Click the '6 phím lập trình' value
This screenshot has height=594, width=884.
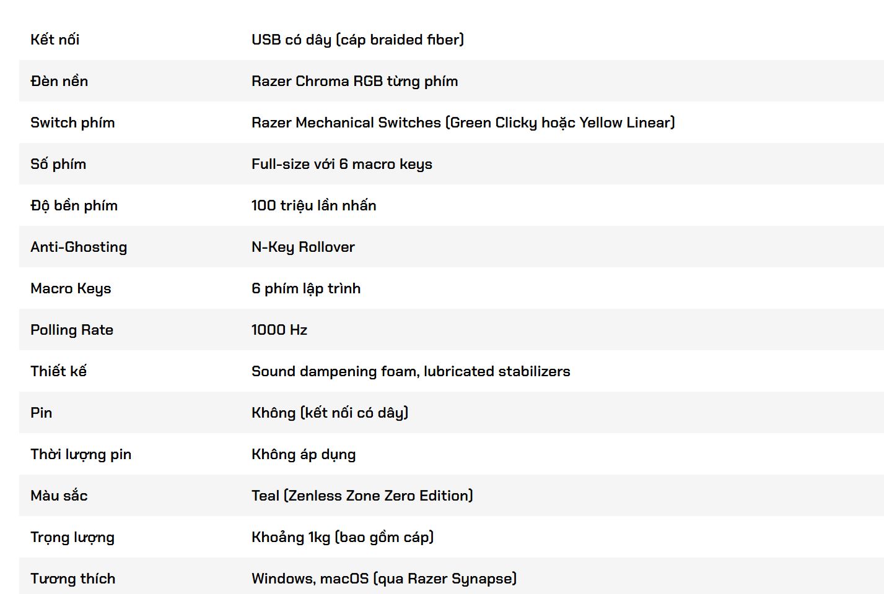click(x=306, y=288)
